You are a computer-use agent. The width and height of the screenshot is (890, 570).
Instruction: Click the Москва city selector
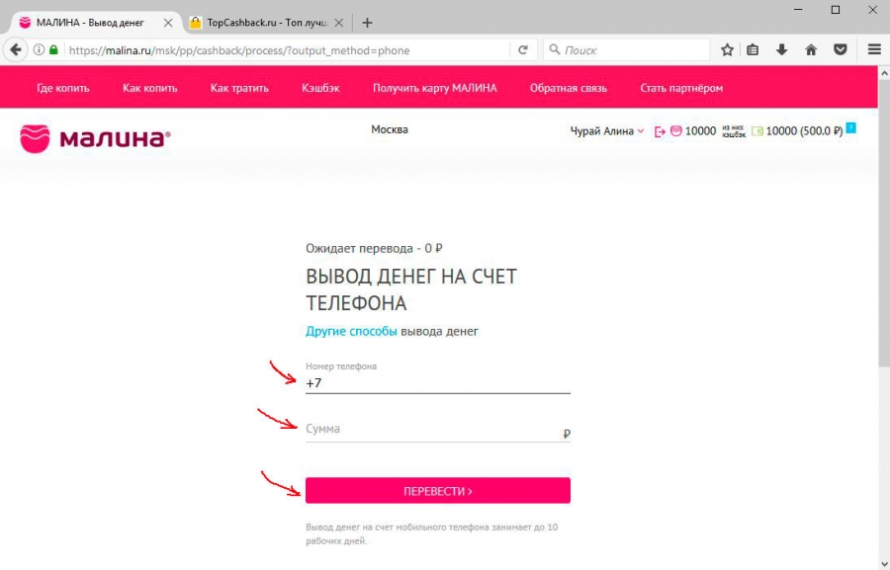(x=390, y=129)
